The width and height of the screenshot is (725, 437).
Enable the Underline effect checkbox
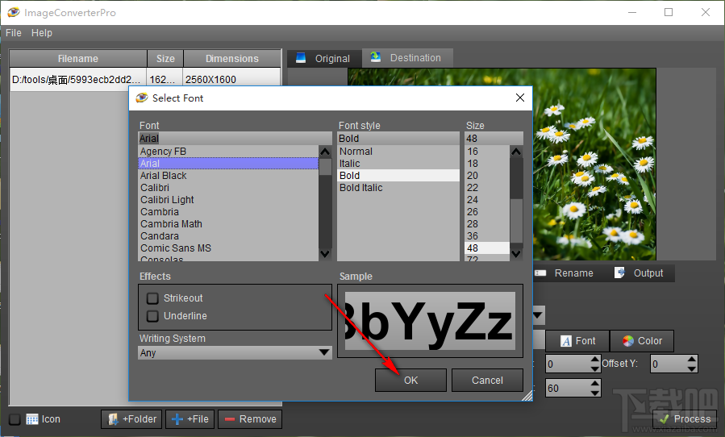point(152,316)
